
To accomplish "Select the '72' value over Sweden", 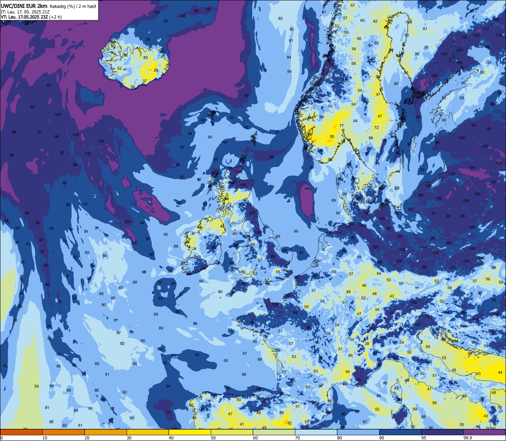I will point(376,127).
